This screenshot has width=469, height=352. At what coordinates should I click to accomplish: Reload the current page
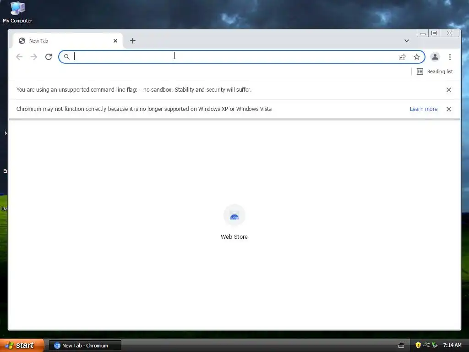(49, 57)
